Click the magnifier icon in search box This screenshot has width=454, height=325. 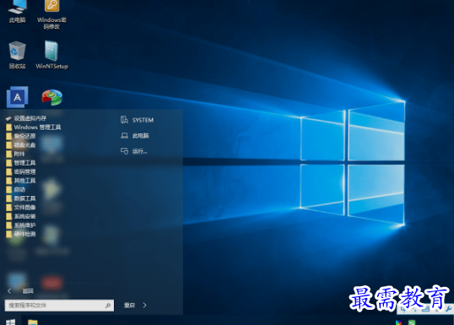(x=108, y=306)
